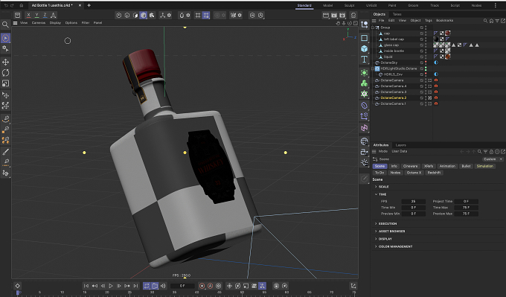Toggle the X axis lock
The width and height of the screenshot is (506, 297).
click(x=29, y=15)
